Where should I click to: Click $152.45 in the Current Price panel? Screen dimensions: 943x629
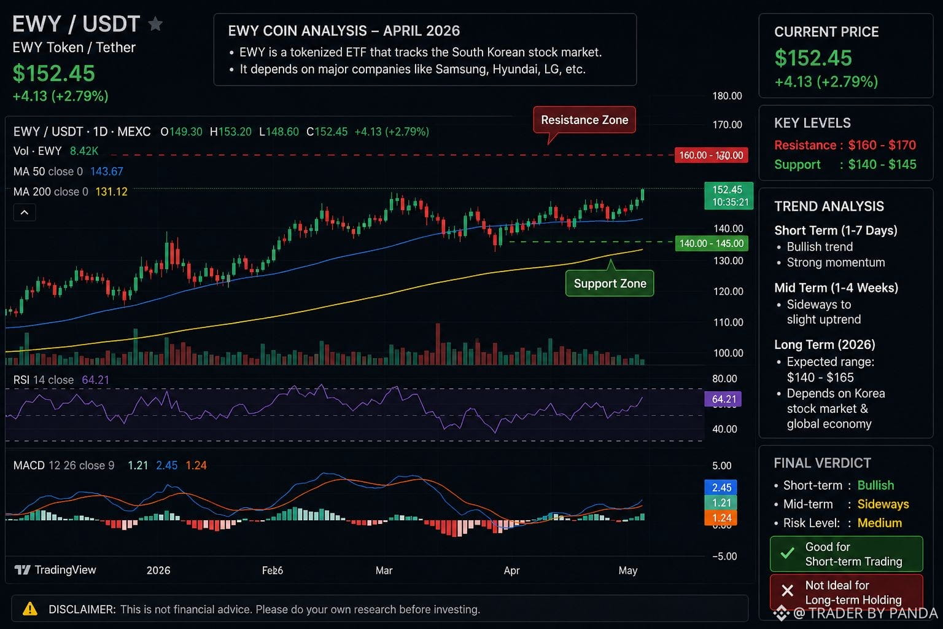tap(813, 58)
